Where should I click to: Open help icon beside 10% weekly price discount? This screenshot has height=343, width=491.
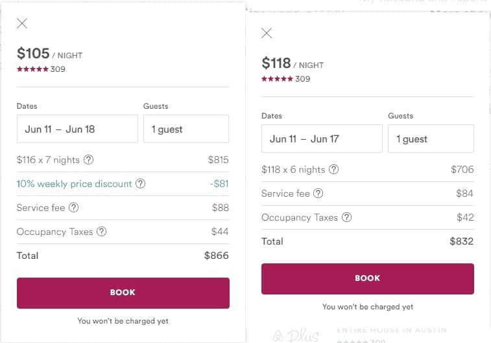pyautogui.click(x=140, y=183)
